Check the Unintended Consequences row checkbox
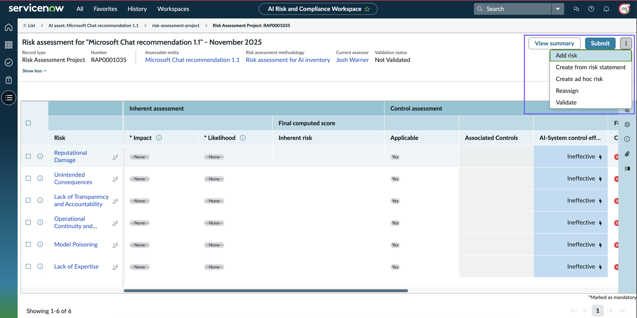The image size is (637, 318). [28, 178]
